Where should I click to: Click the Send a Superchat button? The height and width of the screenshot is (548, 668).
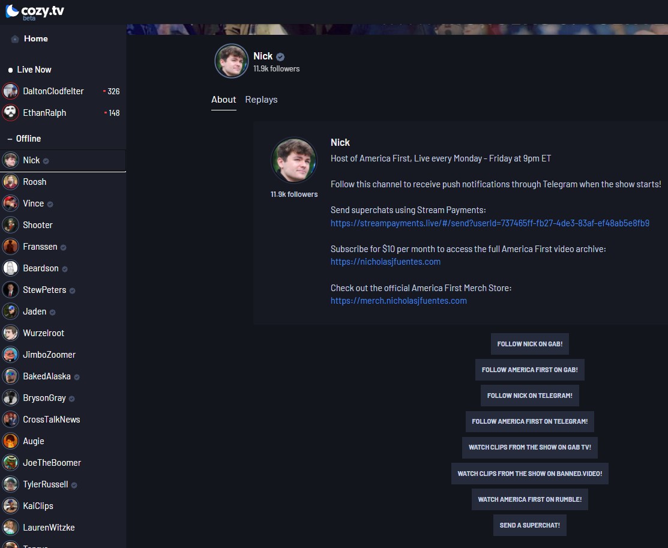pyautogui.click(x=529, y=525)
